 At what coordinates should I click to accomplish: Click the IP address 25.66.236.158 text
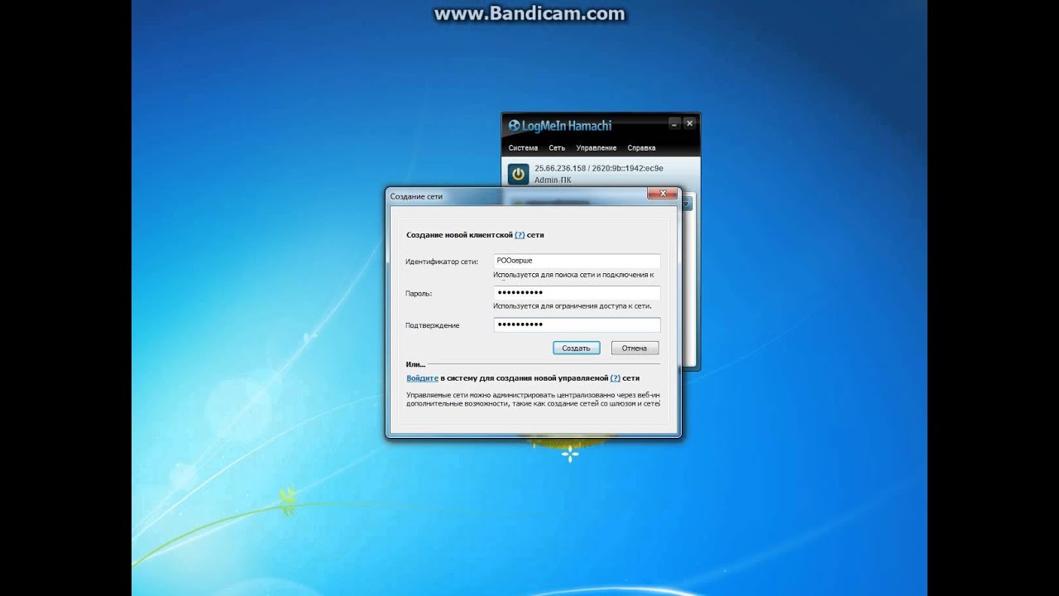(560, 168)
